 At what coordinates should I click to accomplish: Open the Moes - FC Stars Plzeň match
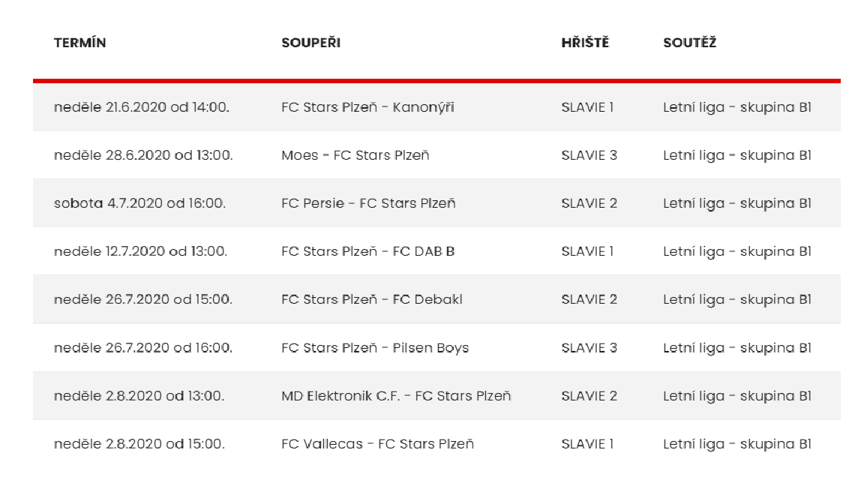click(x=355, y=154)
